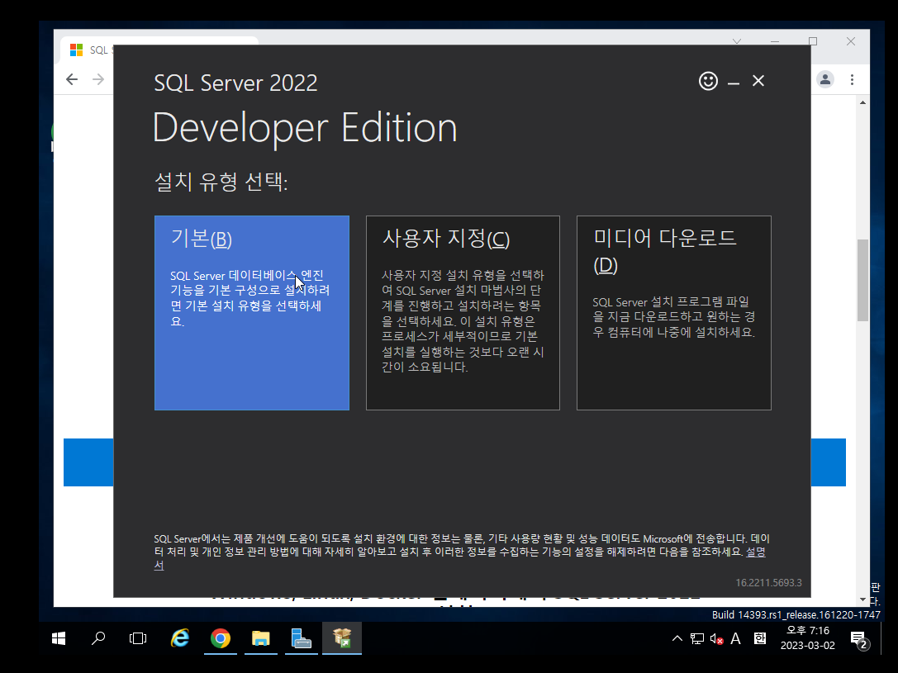Open the clock showing 오후 7:16
Viewport: 898px width, 673px height.
point(807,638)
